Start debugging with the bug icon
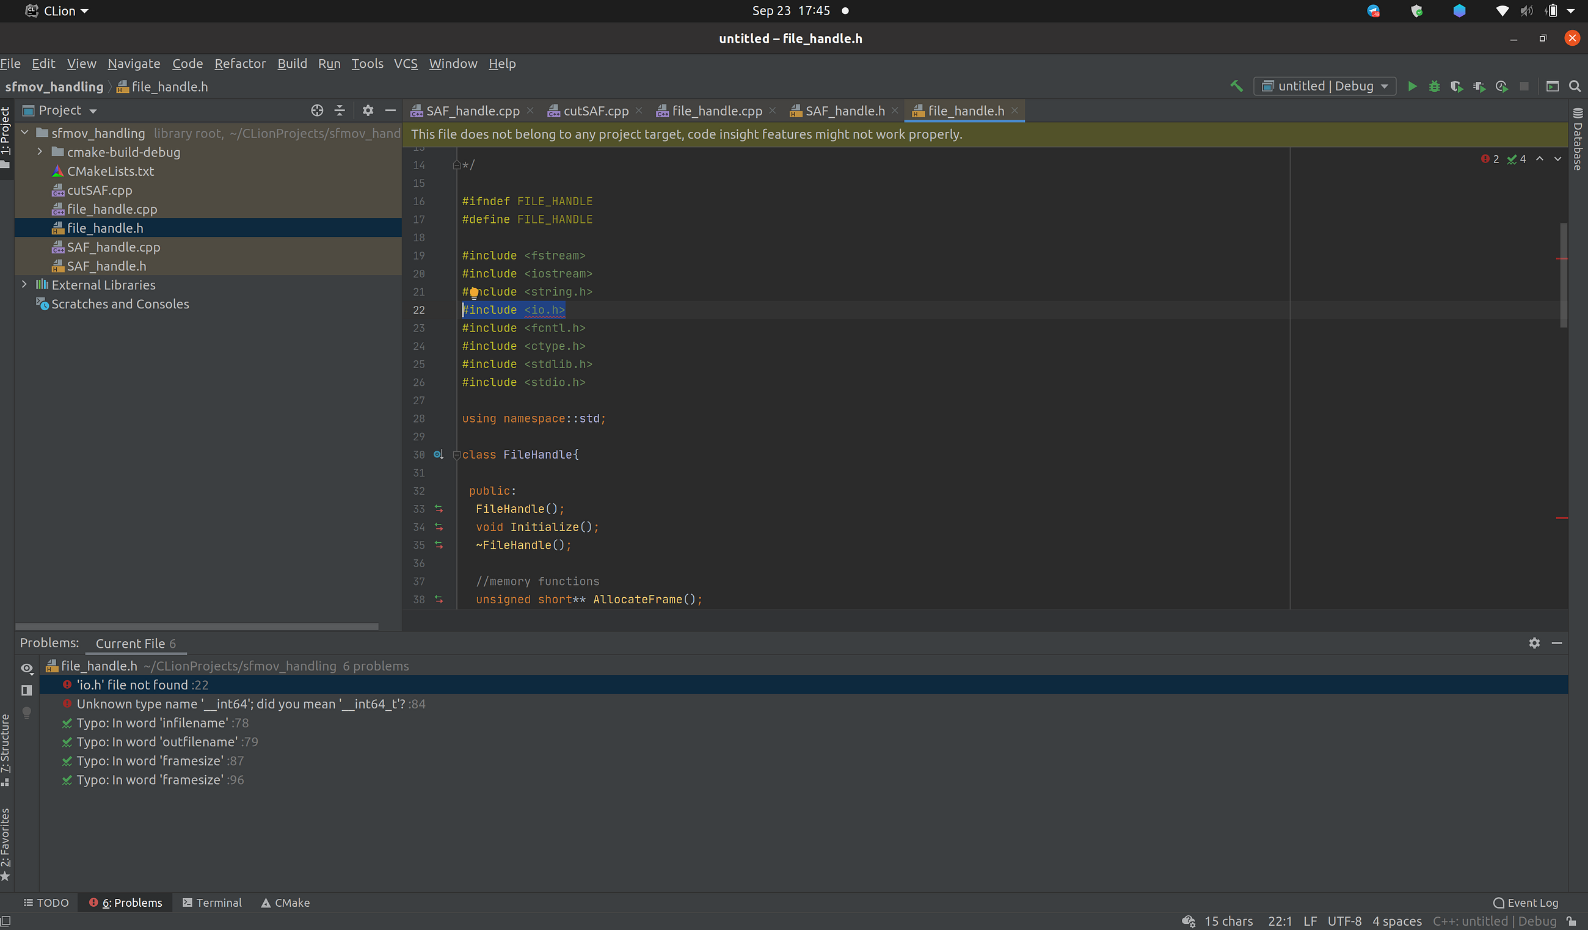The height and width of the screenshot is (930, 1588). pos(1434,86)
